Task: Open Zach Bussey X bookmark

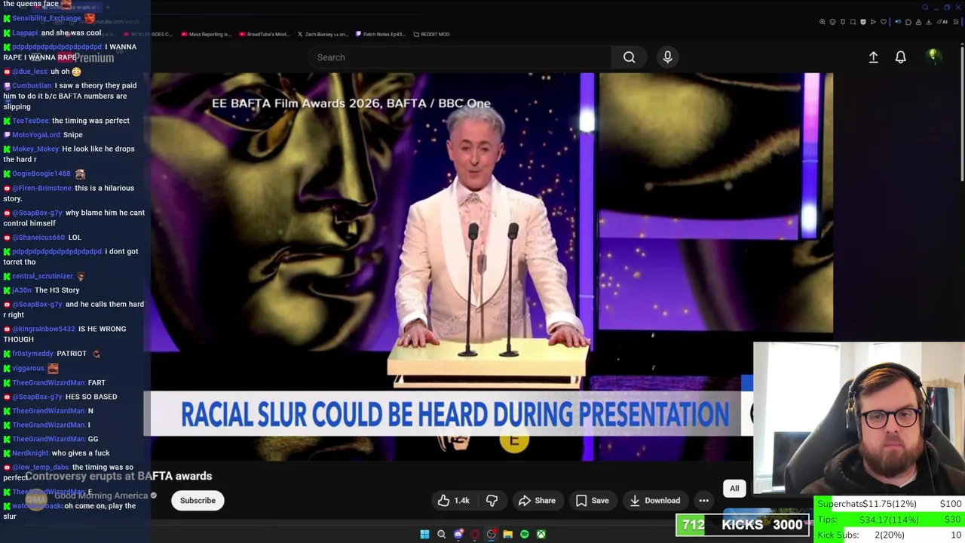Action: point(322,34)
